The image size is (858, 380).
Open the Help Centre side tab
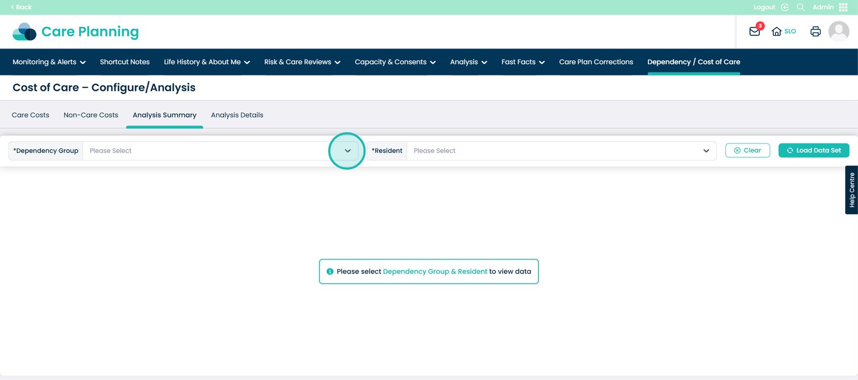[852, 190]
